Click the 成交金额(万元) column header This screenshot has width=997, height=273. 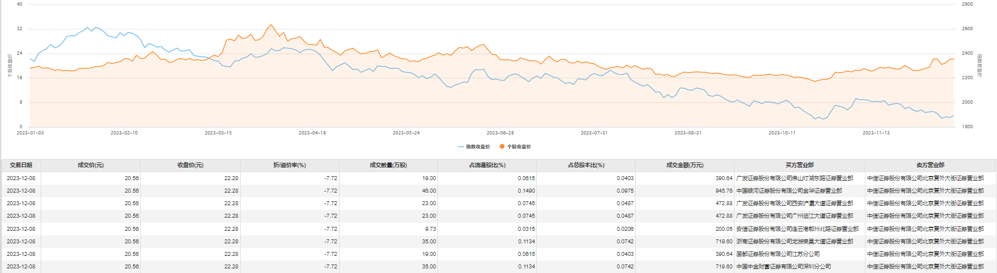click(684, 165)
